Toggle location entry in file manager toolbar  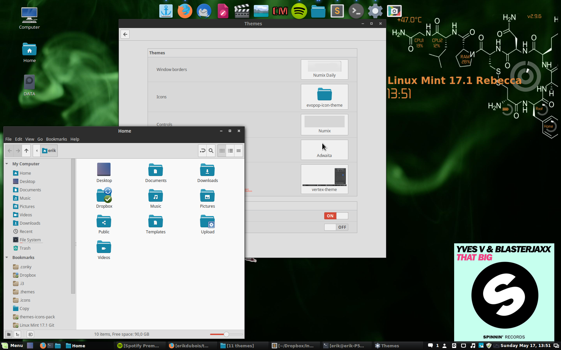click(202, 151)
